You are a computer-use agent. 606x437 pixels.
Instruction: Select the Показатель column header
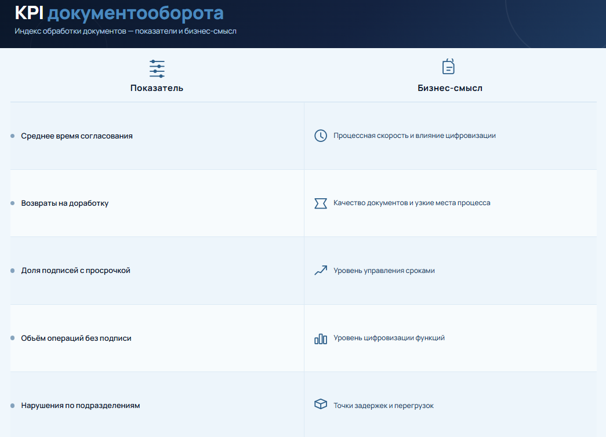(x=157, y=88)
